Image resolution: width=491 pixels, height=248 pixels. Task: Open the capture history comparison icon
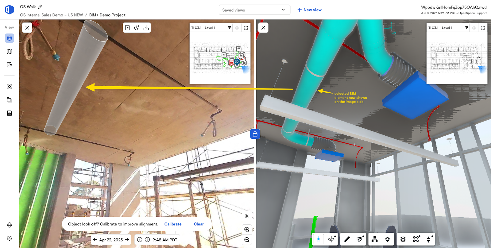click(137, 28)
